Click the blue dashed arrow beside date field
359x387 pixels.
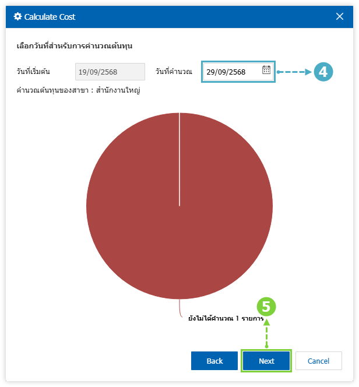pyautogui.click(x=294, y=72)
